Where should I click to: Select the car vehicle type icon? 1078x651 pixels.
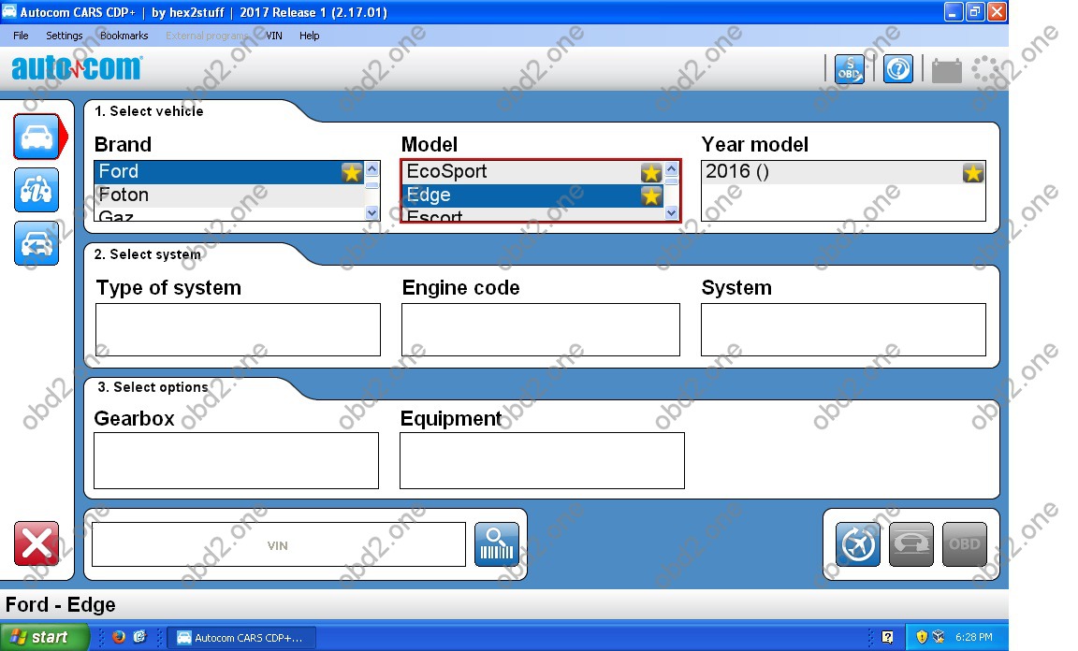click(36, 137)
